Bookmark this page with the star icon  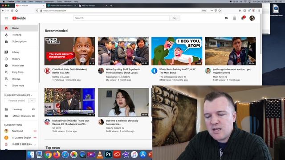click(220, 11)
